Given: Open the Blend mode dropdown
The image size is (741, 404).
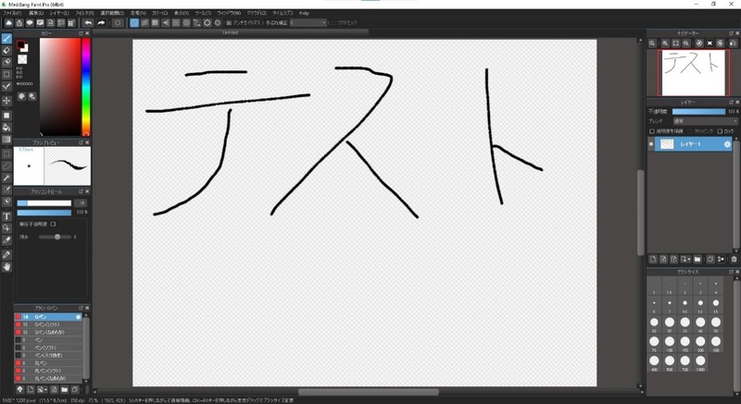Looking at the screenshot, I should 705,122.
